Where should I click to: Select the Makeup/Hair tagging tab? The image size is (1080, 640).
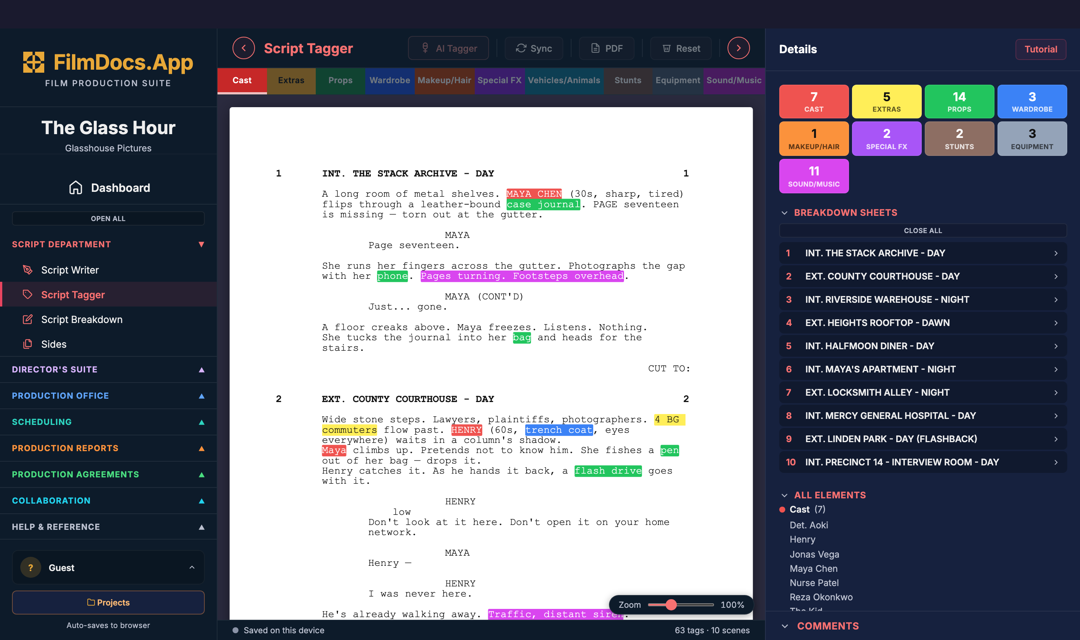click(x=444, y=80)
